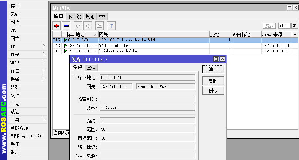The width and height of the screenshot is (299, 160).
Task: Switch to the 路由 tab
Action: pos(59,16)
